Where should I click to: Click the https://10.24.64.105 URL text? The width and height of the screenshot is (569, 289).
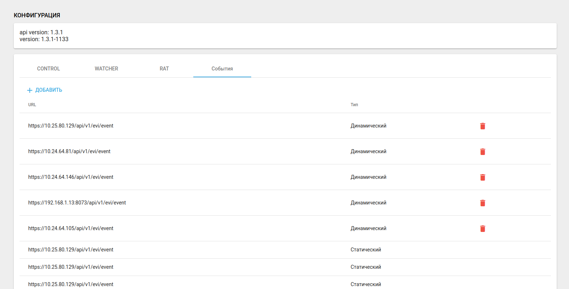click(71, 228)
